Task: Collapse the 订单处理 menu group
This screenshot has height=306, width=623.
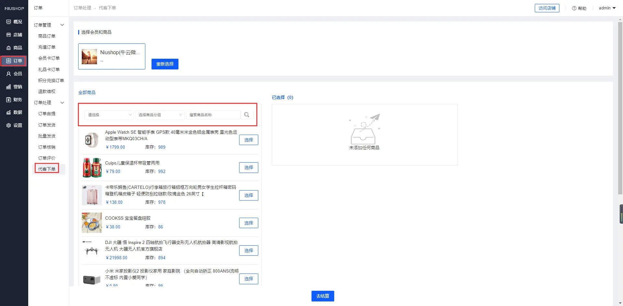Action: tap(62, 103)
